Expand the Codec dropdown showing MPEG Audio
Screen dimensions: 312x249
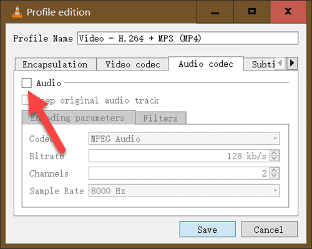(x=184, y=139)
